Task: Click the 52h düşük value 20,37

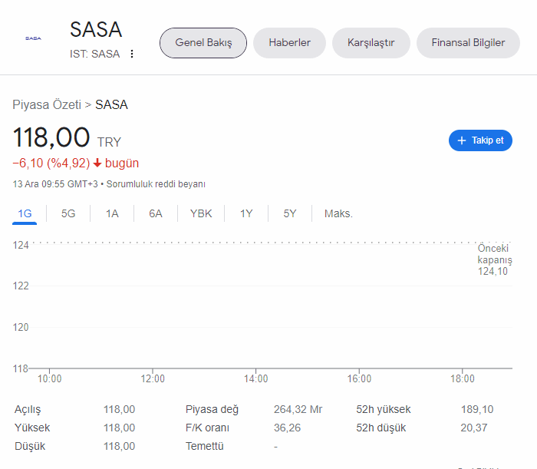Action: 474,428
